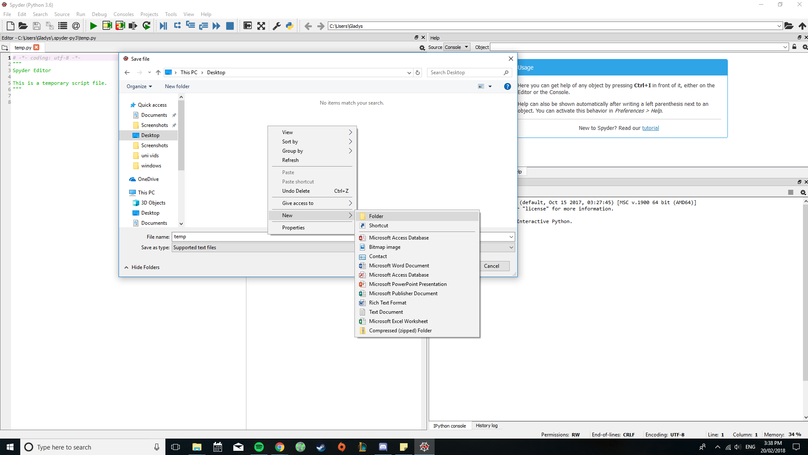Click the blue Stop debugging square icon
This screenshot has width=808, height=455.
click(230, 26)
